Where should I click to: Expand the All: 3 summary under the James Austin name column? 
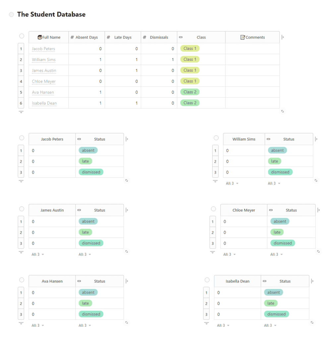coord(38,254)
